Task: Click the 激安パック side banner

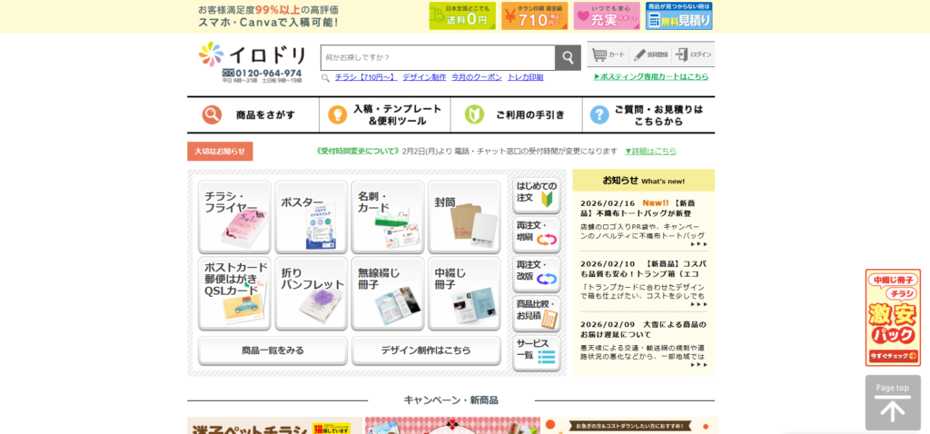Action: click(892, 317)
